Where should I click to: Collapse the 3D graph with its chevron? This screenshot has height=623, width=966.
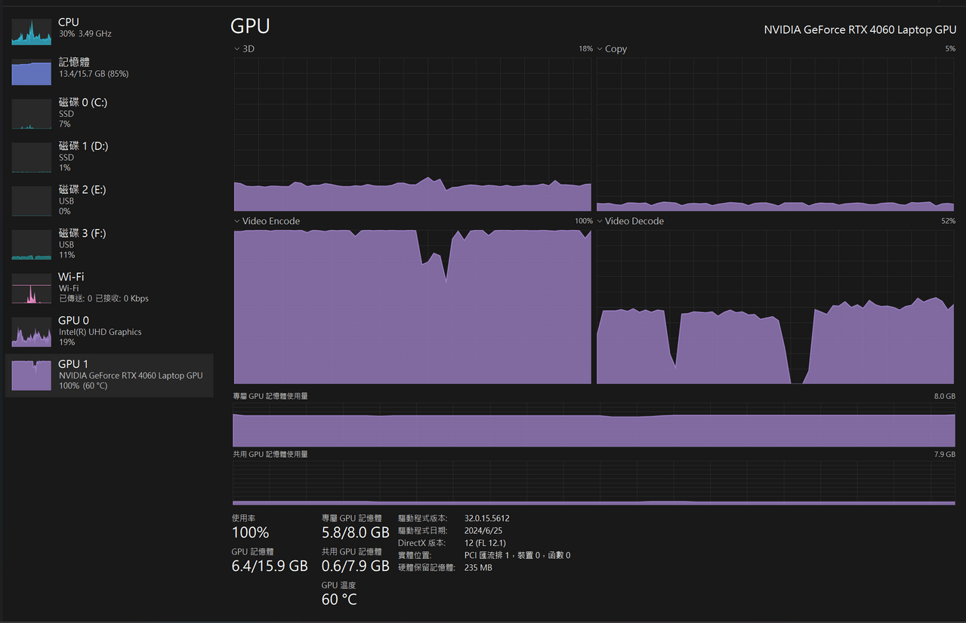tap(236, 48)
